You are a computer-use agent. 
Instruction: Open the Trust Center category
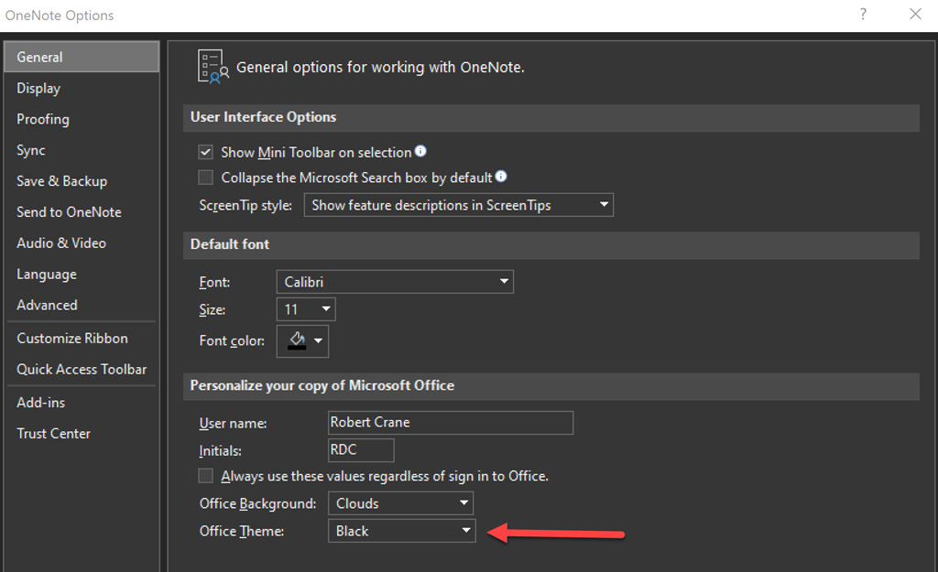pos(53,434)
